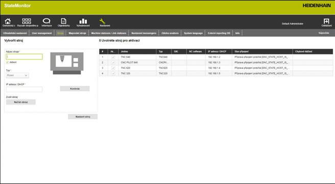Click the machine placeholder image
The image size is (335, 184).
tap(67, 63)
